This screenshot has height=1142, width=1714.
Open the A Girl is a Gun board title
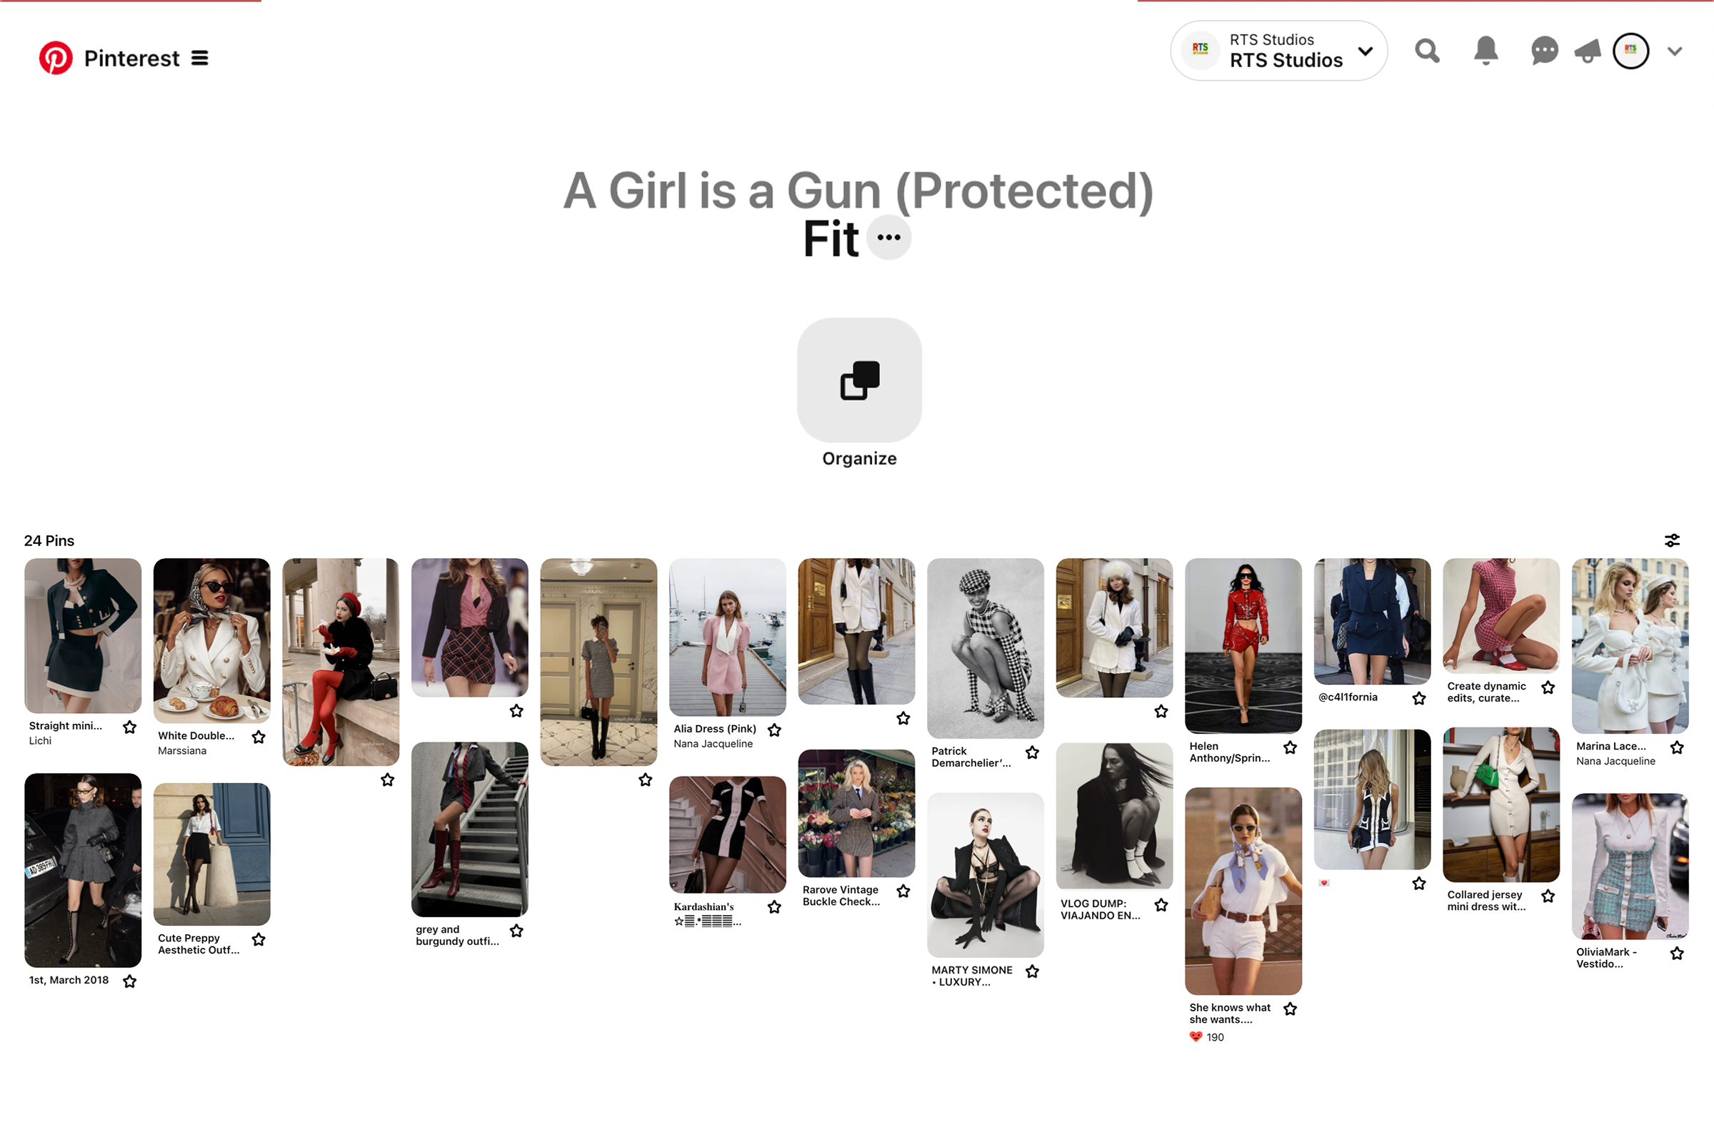(x=858, y=190)
